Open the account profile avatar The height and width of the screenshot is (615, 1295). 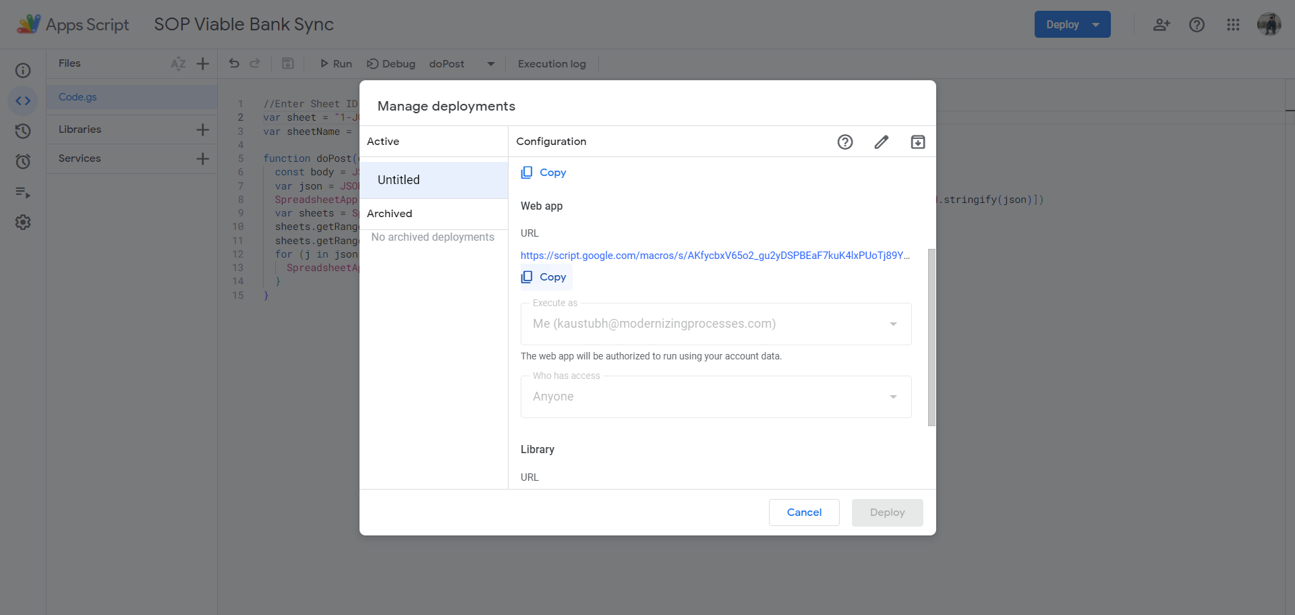tap(1269, 24)
